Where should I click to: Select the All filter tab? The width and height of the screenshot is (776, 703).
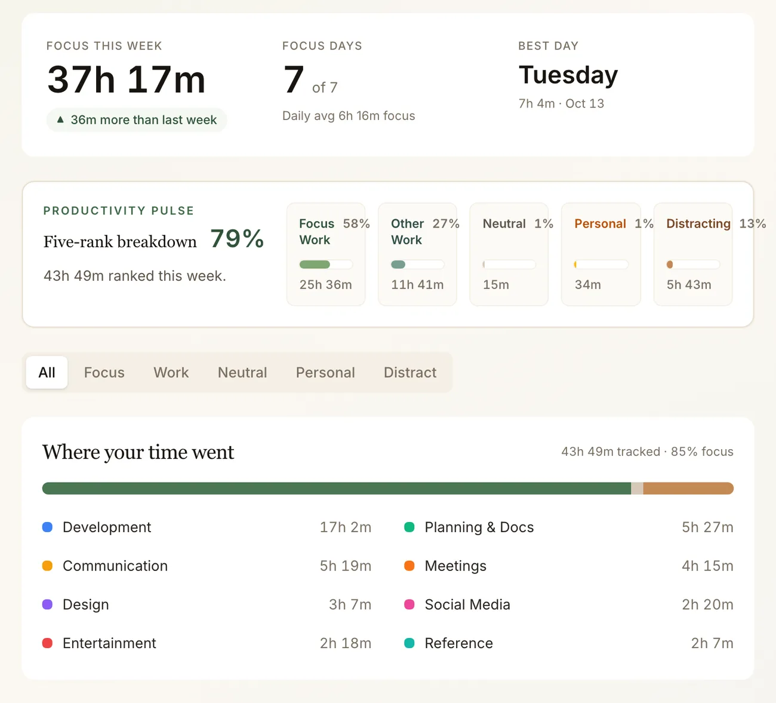click(47, 373)
